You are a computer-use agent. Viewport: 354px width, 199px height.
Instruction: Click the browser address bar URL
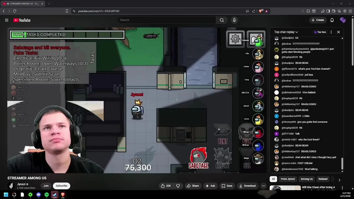[99, 11]
